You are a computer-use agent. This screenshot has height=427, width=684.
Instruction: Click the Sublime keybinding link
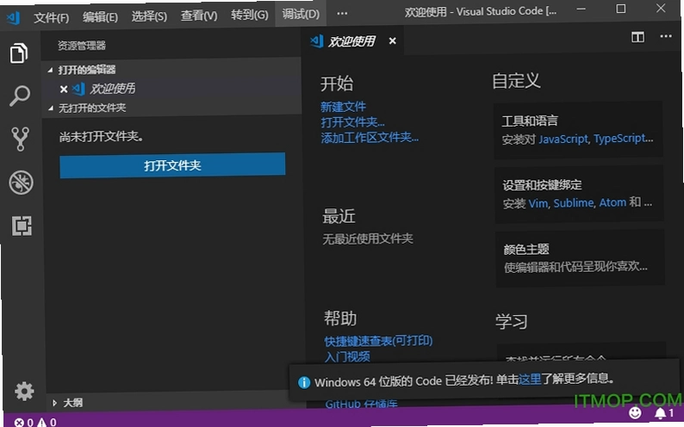574,203
